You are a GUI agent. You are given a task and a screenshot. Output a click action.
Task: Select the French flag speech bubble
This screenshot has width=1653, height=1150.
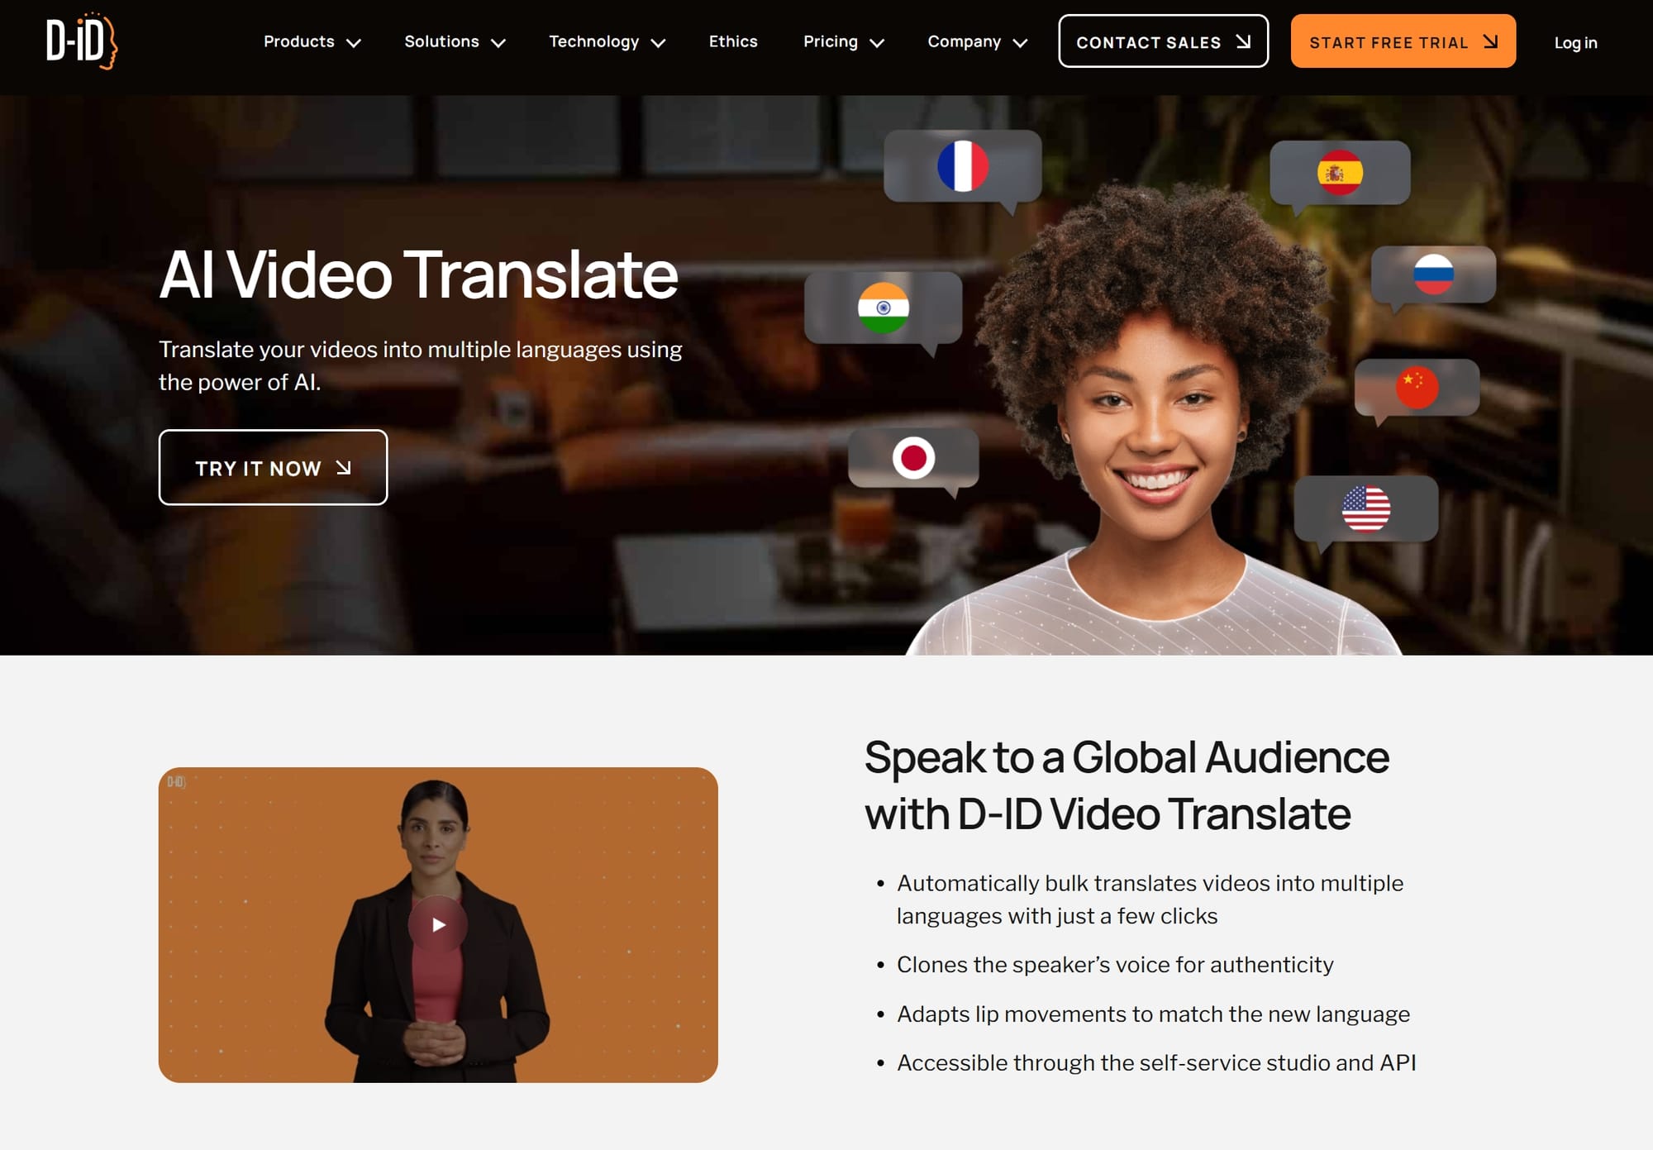pos(965,165)
